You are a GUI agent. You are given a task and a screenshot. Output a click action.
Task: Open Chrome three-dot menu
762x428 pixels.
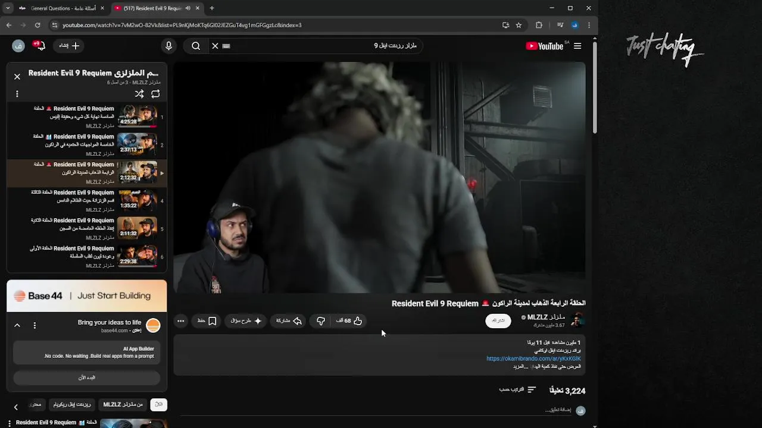(x=589, y=25)
